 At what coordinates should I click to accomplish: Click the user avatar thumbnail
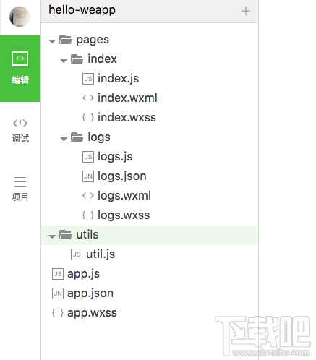(20, 17)
